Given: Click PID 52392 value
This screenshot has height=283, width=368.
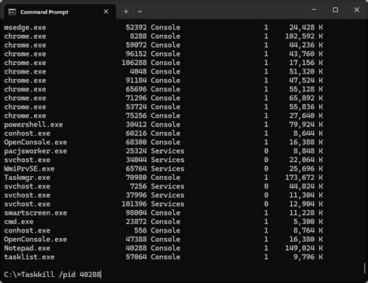Looking at the screenshot, I should [x=136, y=27].
